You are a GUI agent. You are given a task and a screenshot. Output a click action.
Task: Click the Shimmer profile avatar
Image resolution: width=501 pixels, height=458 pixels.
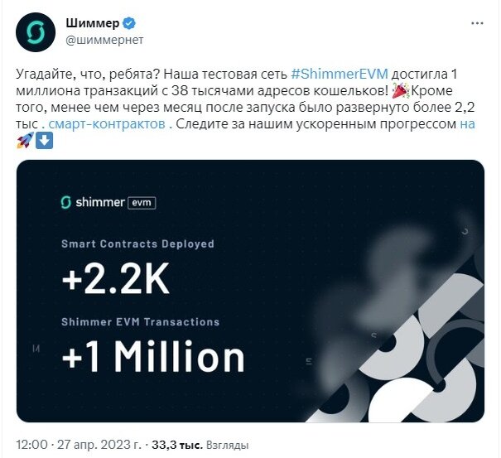(x=36, y=32)
